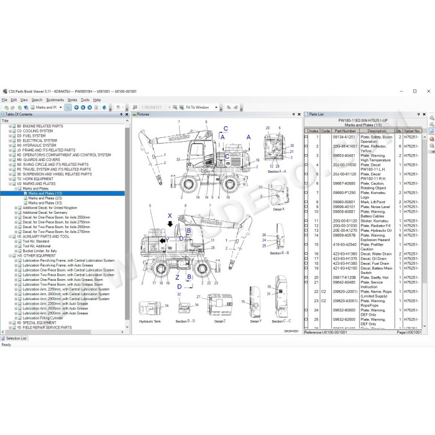Open the Fit To Window zoom dropdown
The image size is (435, 435).
point(216,108)
